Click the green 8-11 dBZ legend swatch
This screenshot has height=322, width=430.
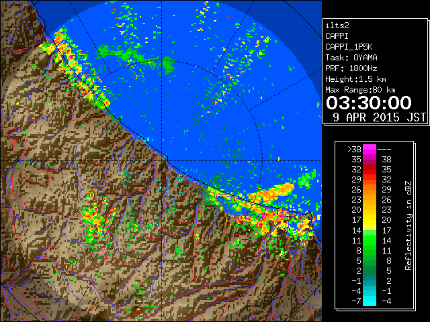[370, 250]
